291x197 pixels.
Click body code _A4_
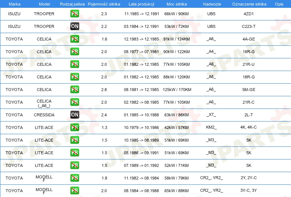[x=211, y=51]
